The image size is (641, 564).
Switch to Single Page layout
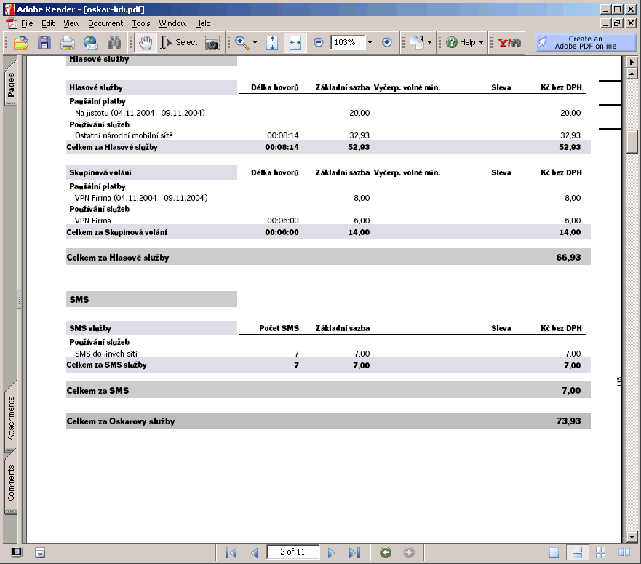tap(554, 552)
